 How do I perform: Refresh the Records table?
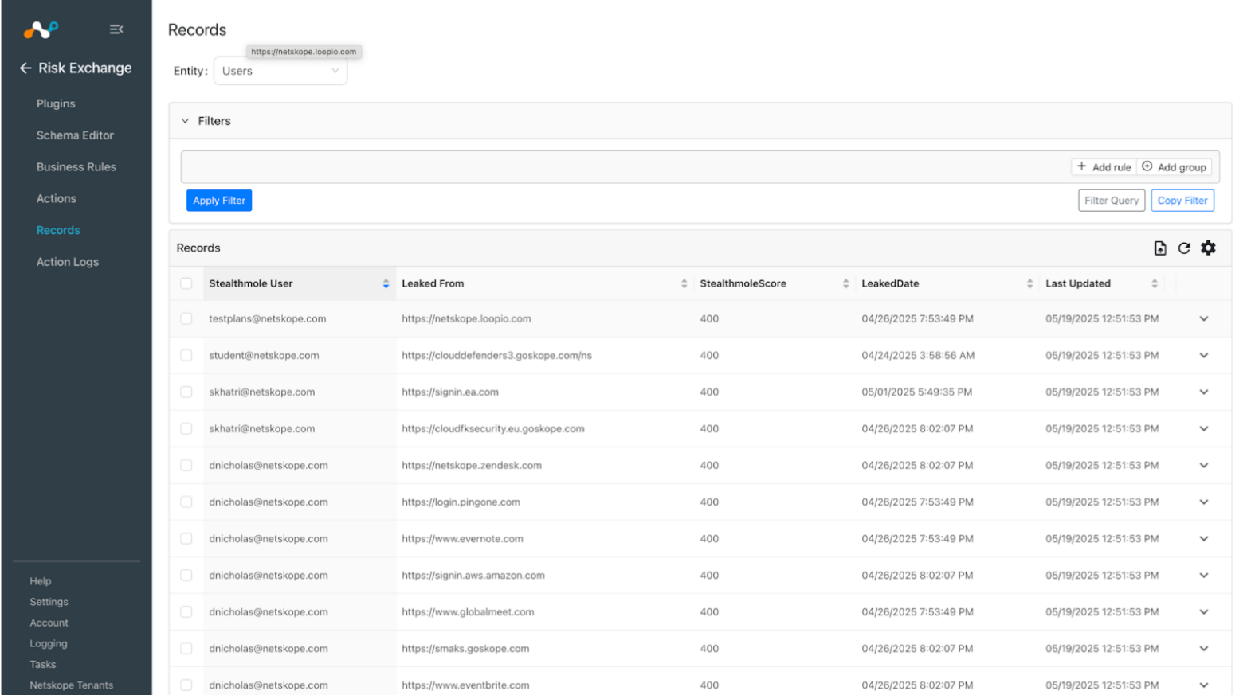click(x=1184, y=248)
